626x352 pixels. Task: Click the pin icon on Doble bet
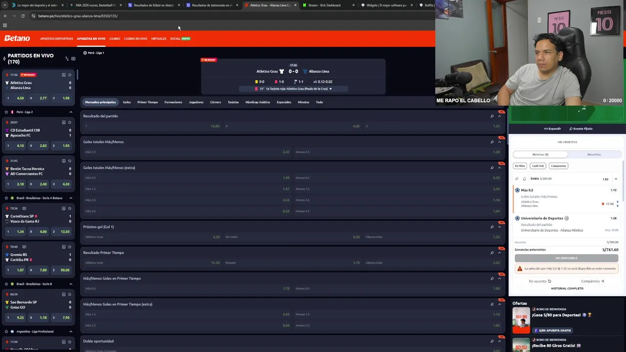(x=517, y=179)
